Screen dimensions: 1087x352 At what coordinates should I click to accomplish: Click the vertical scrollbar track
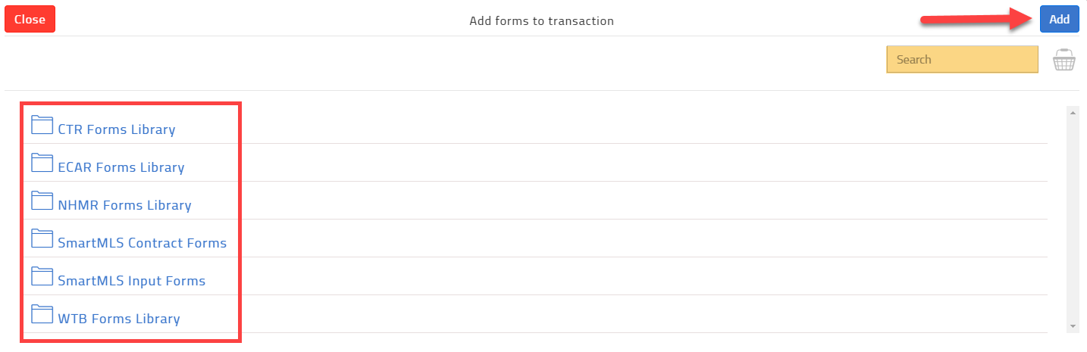click(x=1073, y=220)
